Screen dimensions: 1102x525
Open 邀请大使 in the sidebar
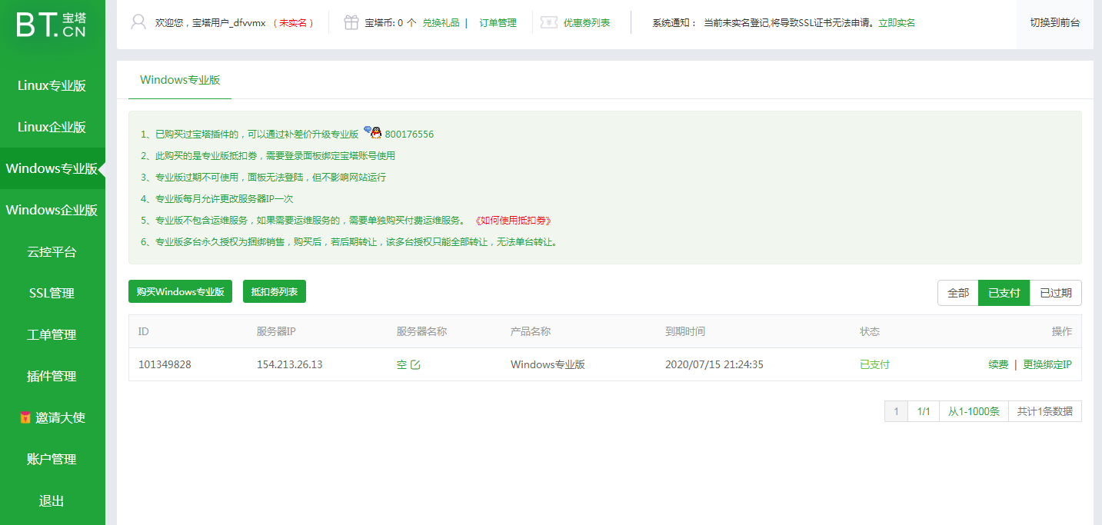pos(52,417)
